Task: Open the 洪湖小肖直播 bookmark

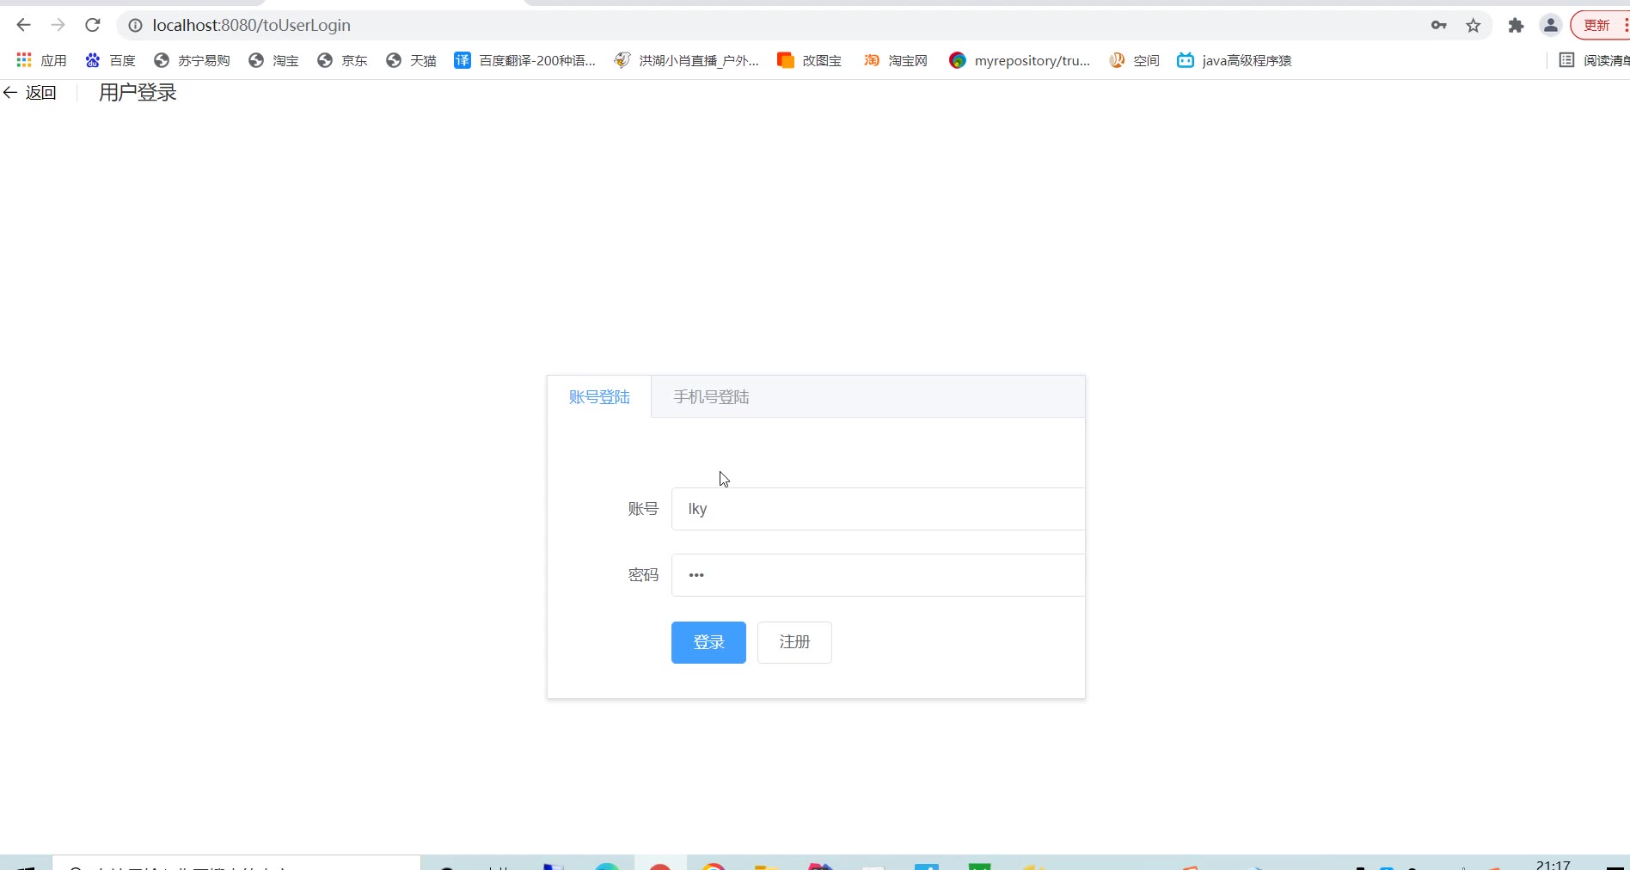Action: [686, 60]
